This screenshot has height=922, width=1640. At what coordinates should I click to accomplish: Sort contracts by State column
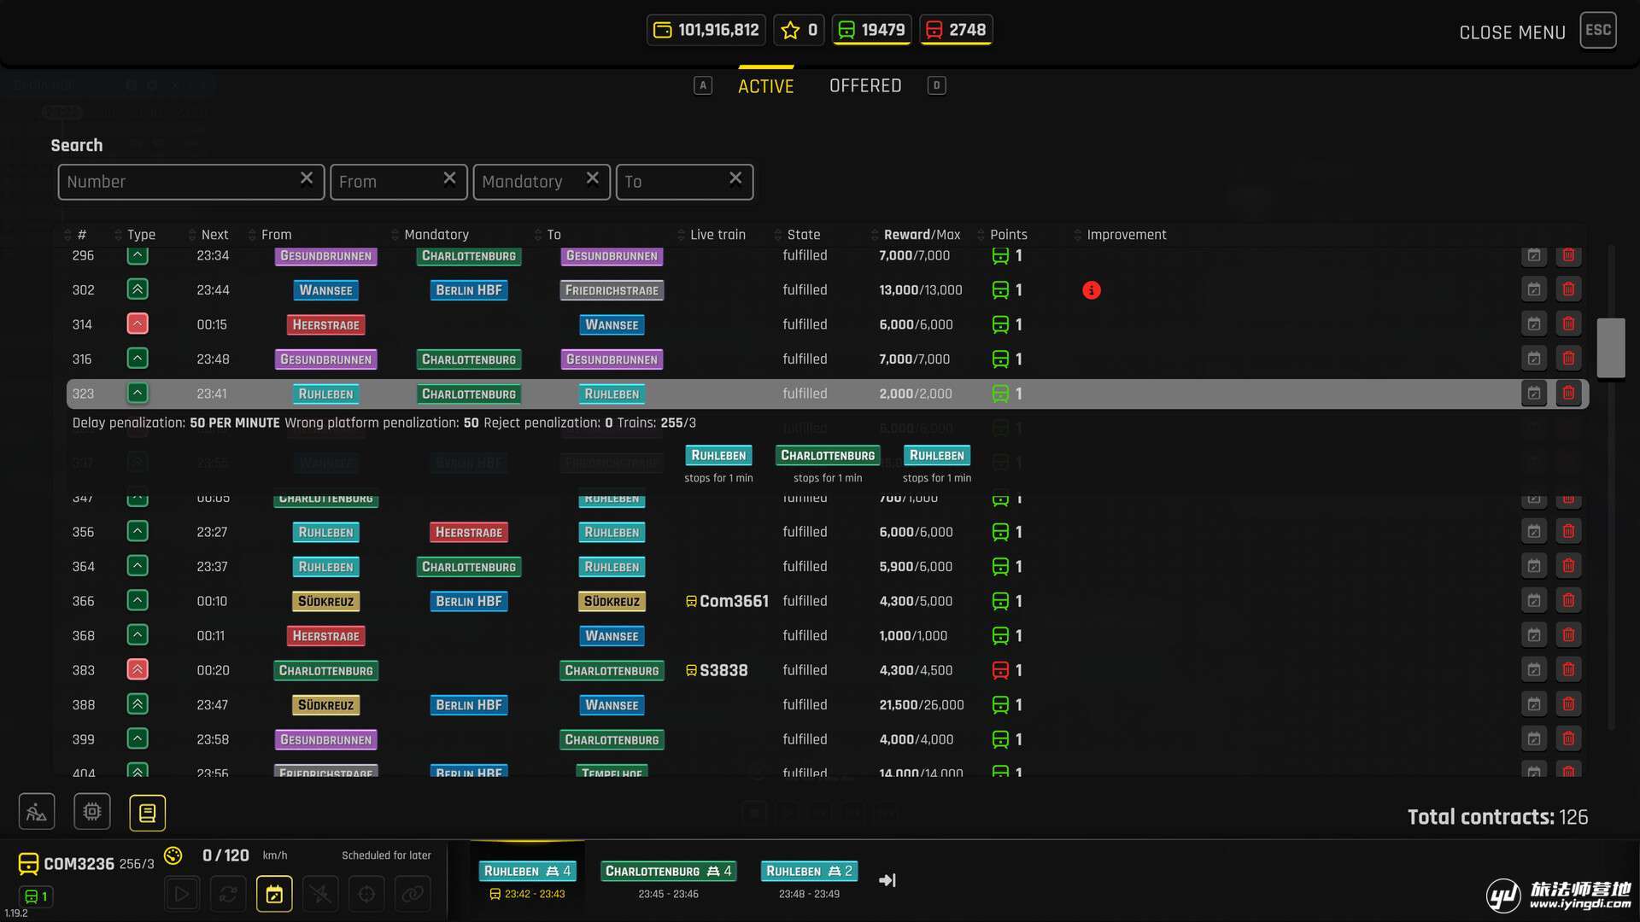click(797, 235)
